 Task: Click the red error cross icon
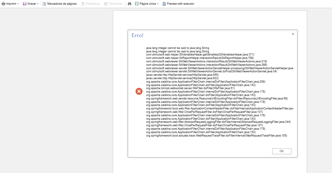pos(139,91)
